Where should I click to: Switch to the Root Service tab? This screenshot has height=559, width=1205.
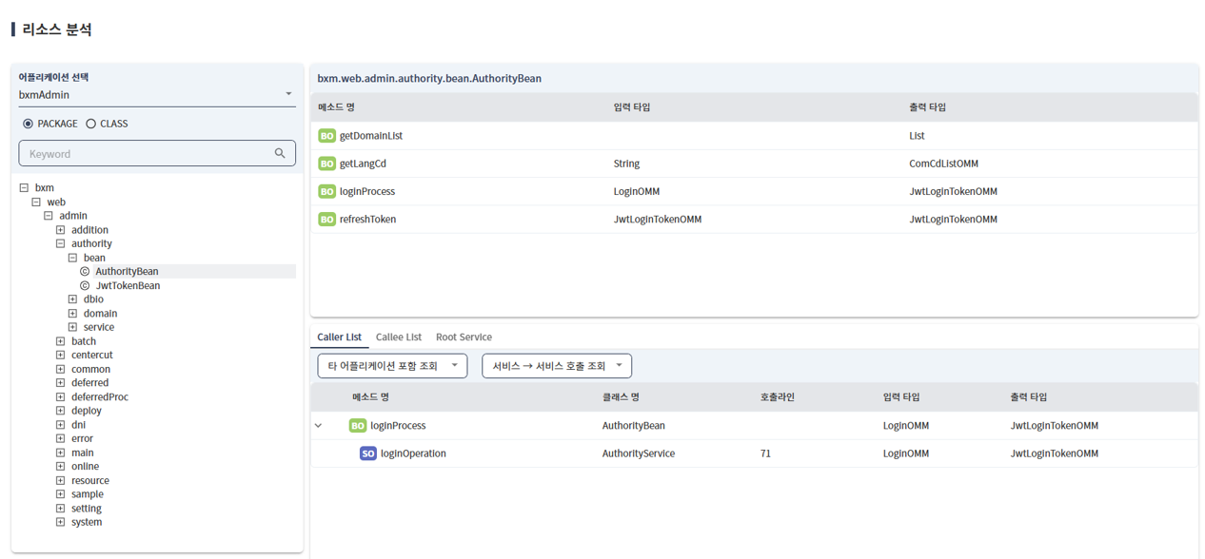(x=464, y=337)
